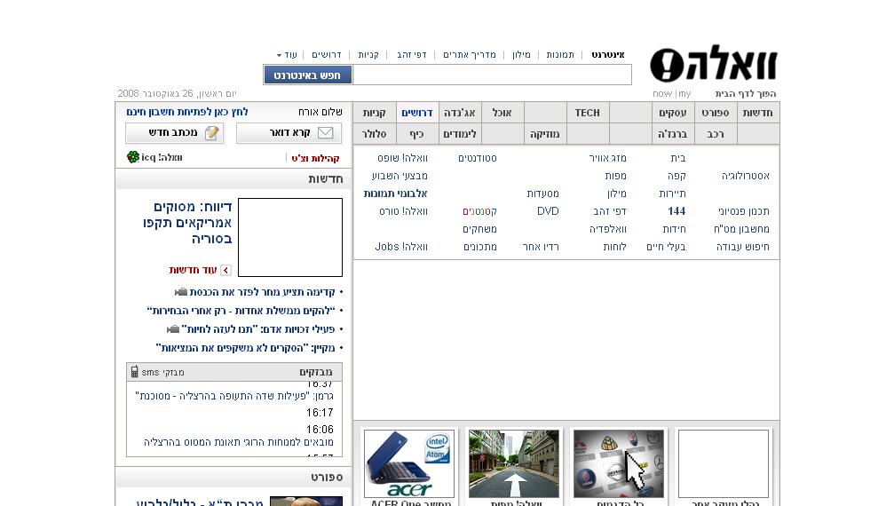The image size is (894, 506).
Task: Open the אג'נדה tab
Action: point(460,113)
